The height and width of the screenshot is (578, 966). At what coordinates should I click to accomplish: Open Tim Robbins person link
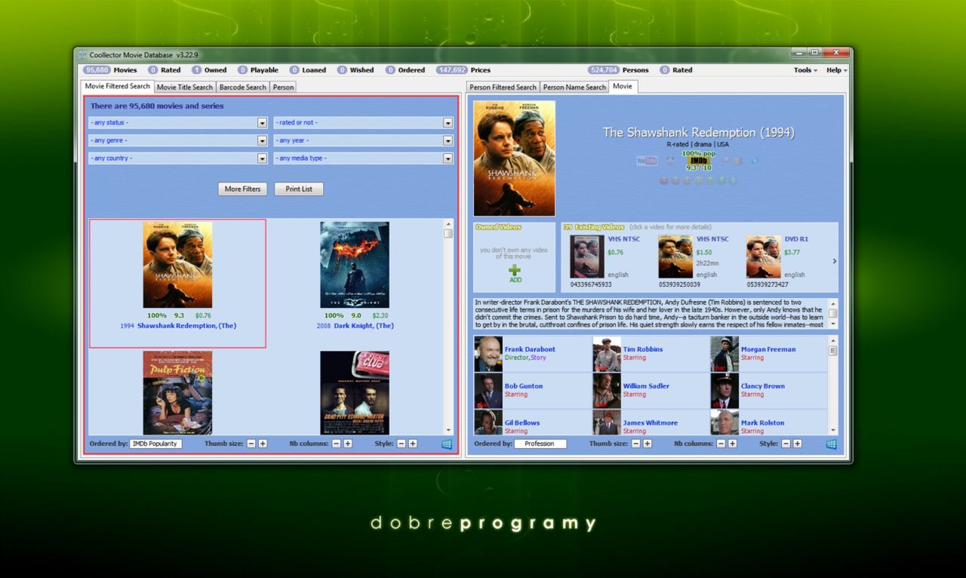pyautogui.click(x=643, y=349)
